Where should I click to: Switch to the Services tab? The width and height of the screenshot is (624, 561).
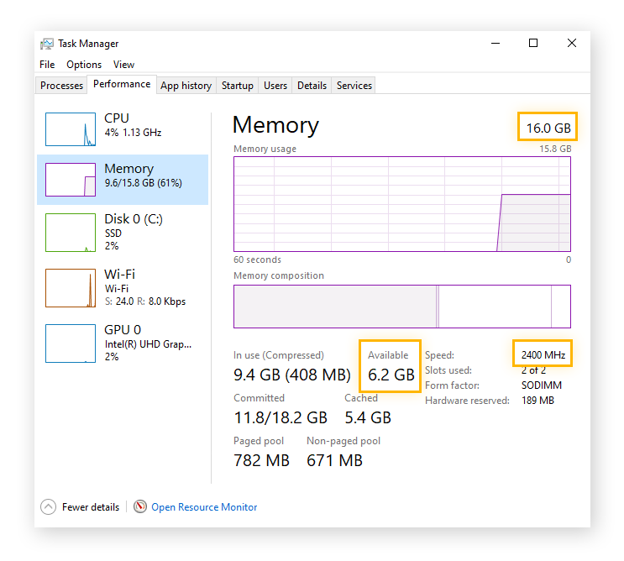click(x=354, y=86)
